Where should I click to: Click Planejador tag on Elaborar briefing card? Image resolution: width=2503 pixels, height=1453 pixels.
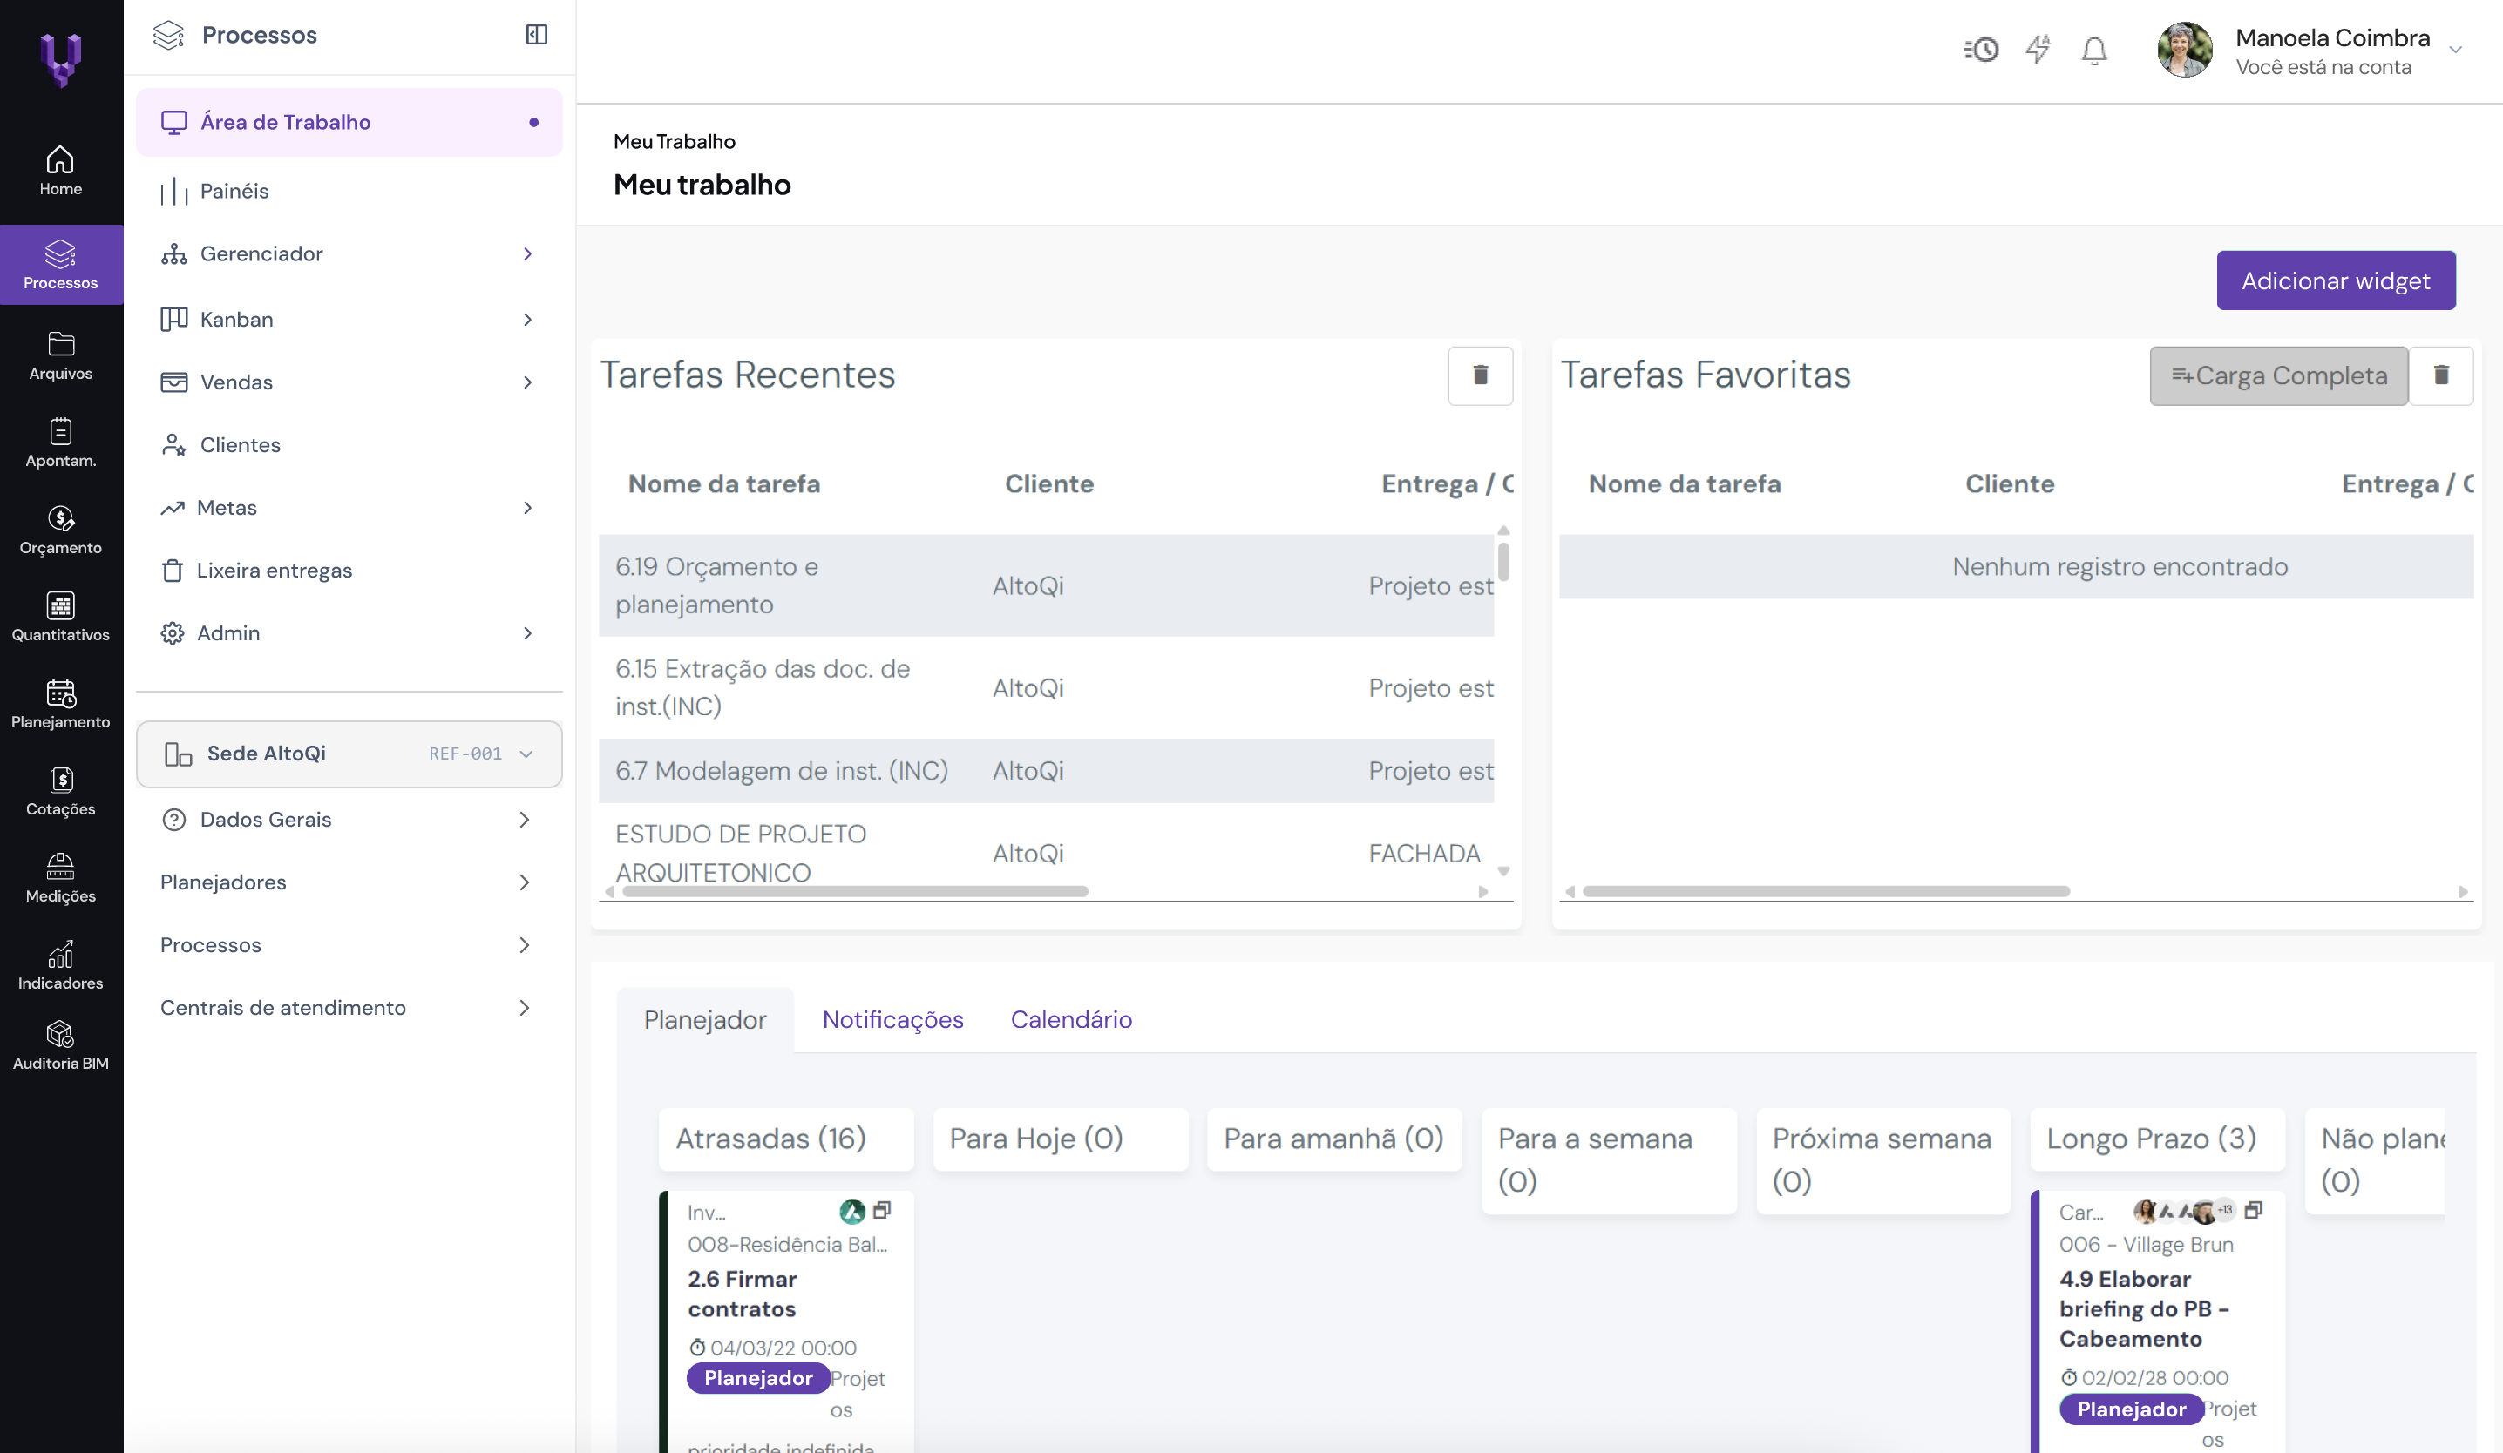tap(2132, 1409)
